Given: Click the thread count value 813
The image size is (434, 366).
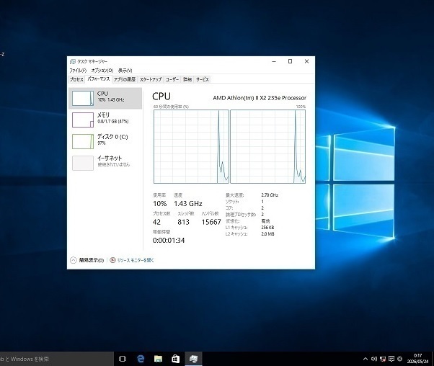Looking at the screenshot, I should [x=184, y=222].
